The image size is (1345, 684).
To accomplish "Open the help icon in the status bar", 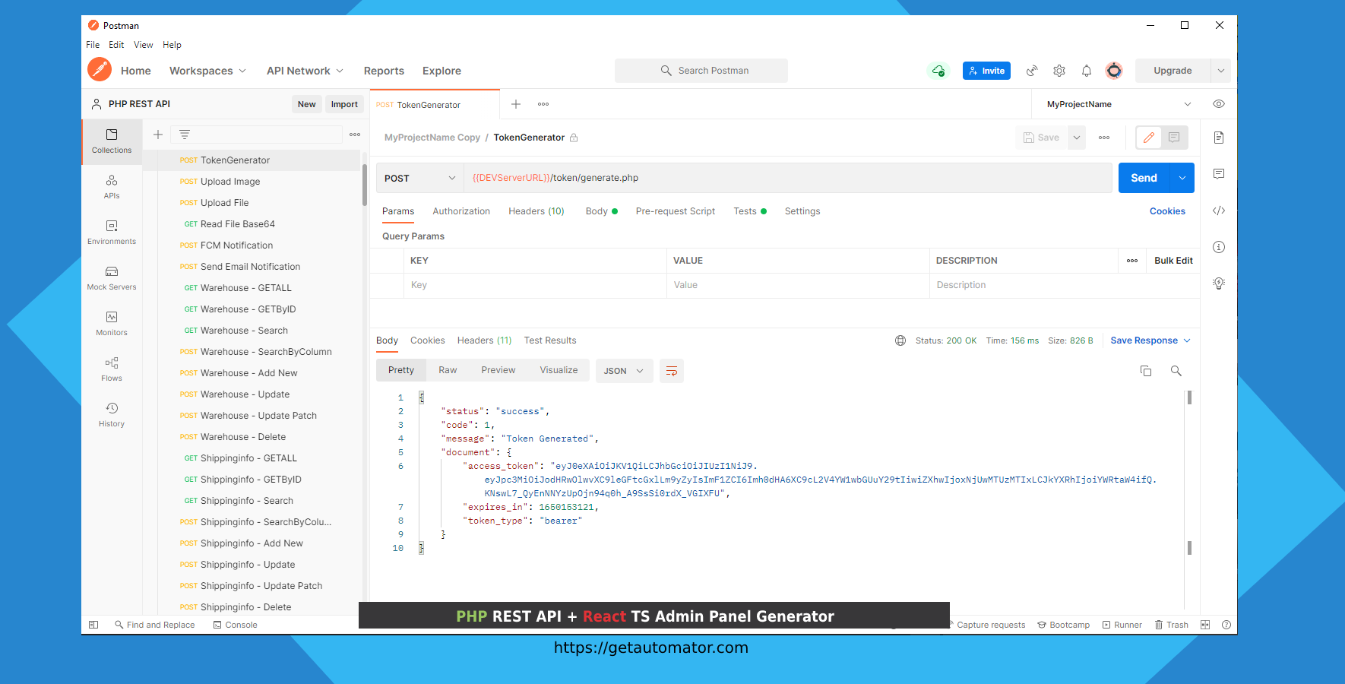I will pyautogui.click(x=1226, y=625).
